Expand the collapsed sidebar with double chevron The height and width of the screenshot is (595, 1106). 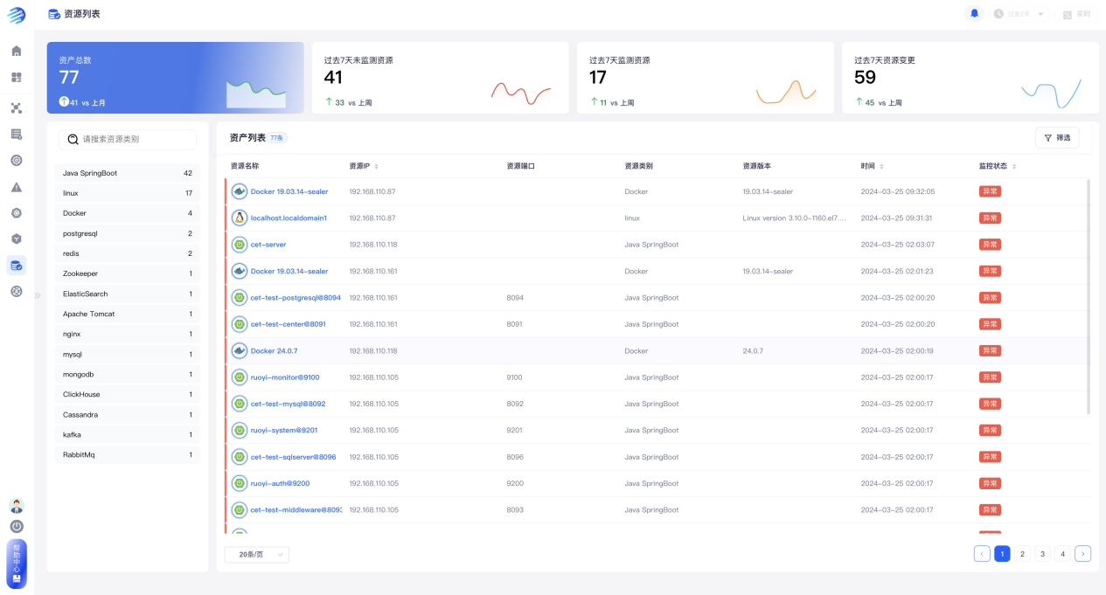pos(38,295)
